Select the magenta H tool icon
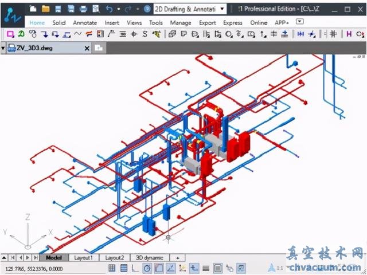The image size is (367, 275). pyautogui.click(x=349, y=34)
